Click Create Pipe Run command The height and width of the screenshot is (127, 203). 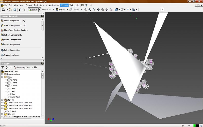coord(10,55)
